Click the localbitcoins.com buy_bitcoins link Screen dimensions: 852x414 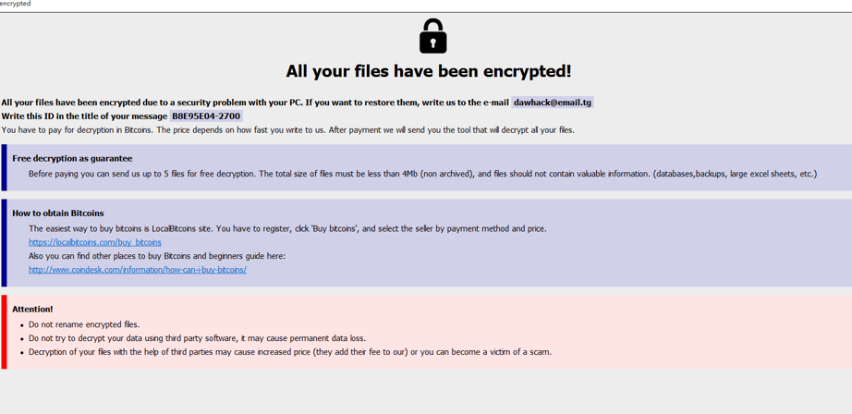tap(94, 242)
